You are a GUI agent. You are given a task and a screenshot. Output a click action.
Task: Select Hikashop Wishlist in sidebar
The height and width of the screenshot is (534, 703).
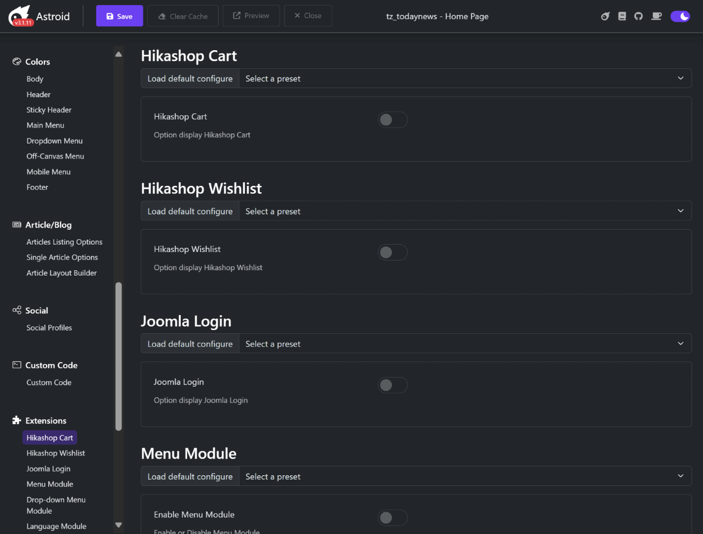56,453
